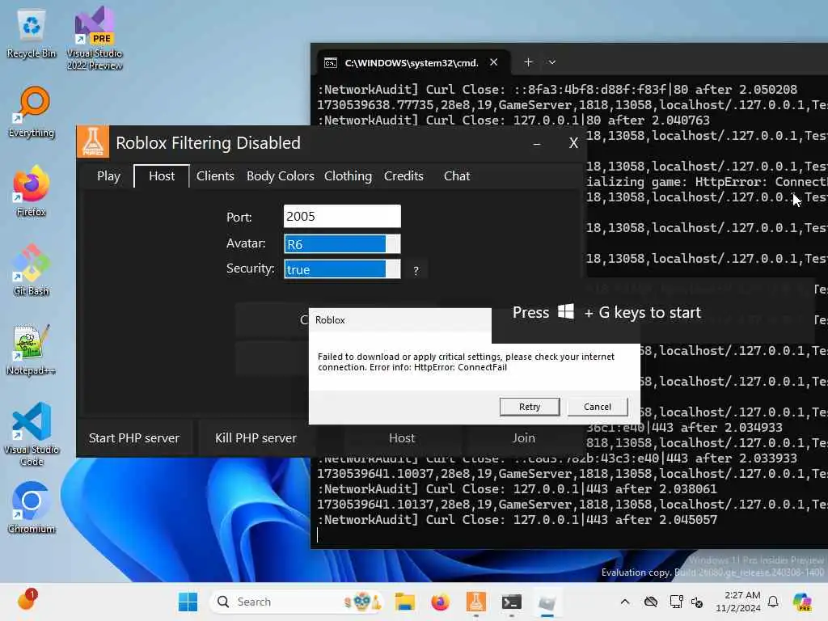
Task: Click the Security help question mark
Action: point(416,270)
